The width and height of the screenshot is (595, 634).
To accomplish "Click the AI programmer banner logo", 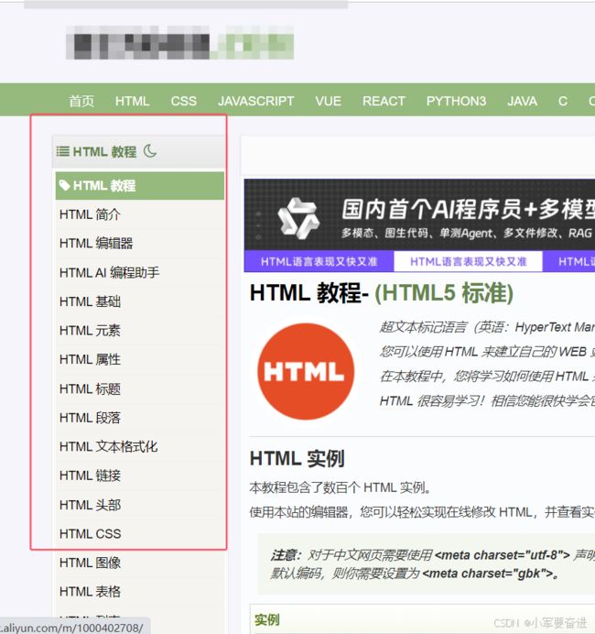I will [x=298, y=217].
